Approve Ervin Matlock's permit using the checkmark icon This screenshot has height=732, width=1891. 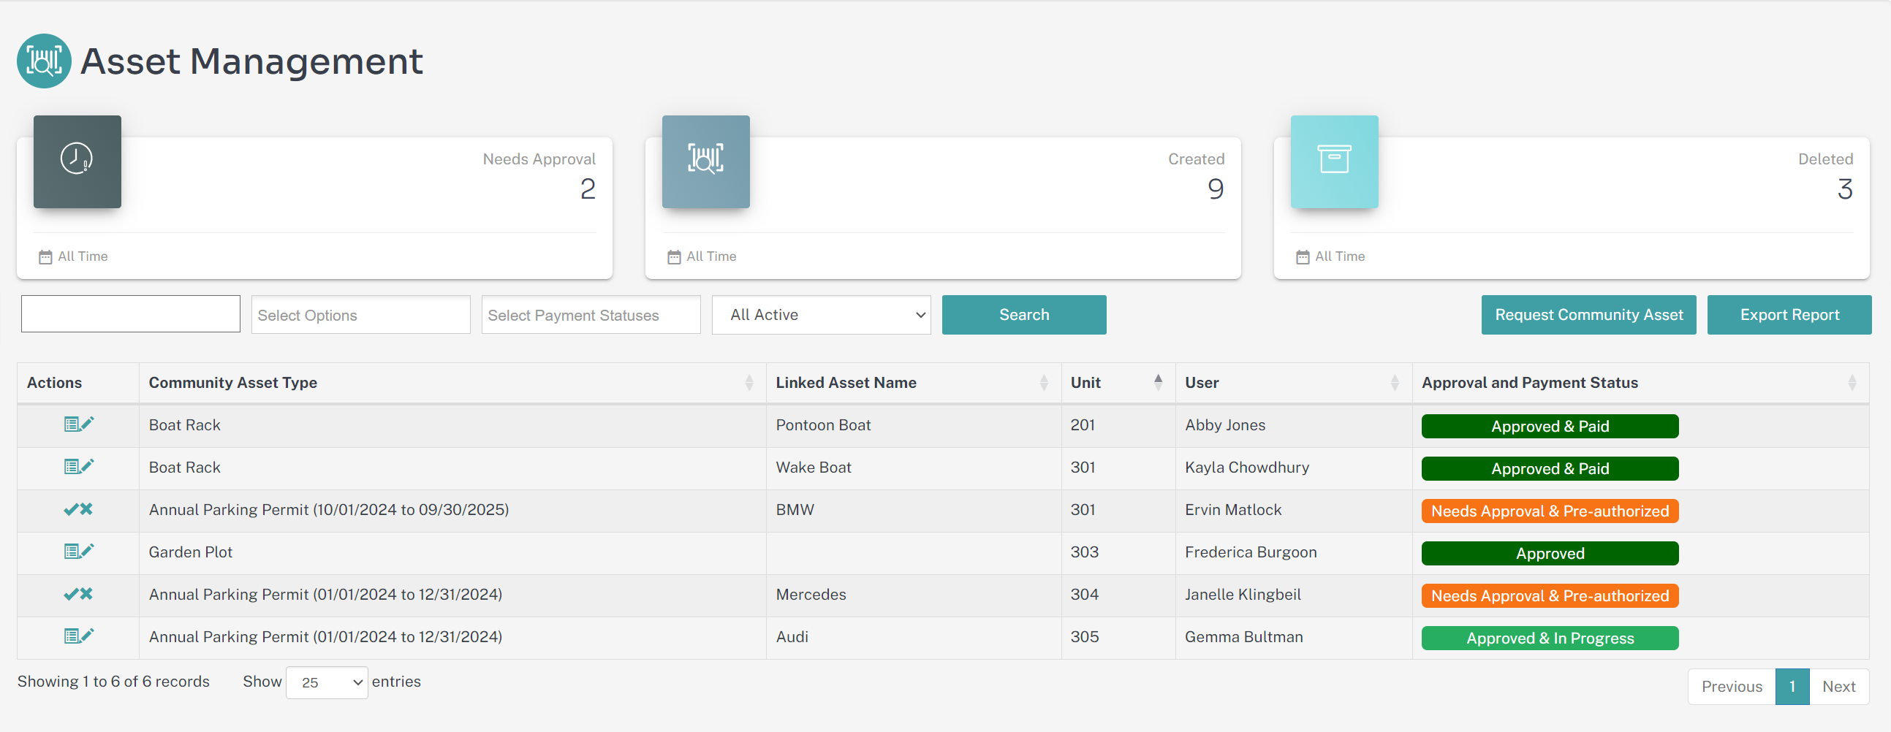[x=70, y=509]
